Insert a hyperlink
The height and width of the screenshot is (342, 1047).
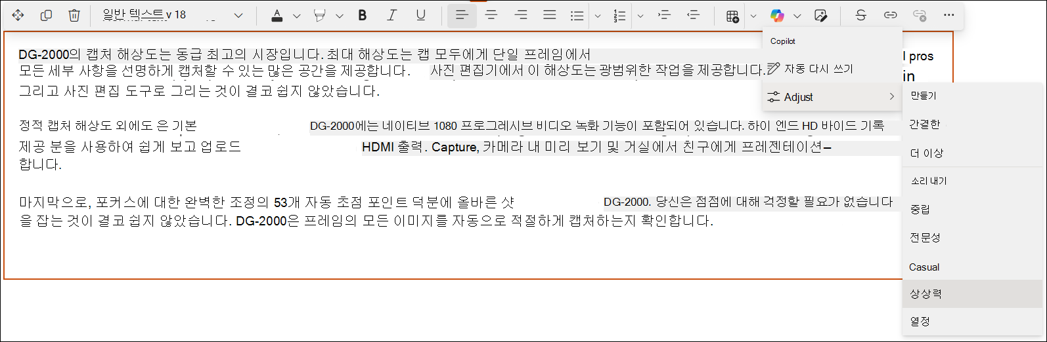point(890,15)
